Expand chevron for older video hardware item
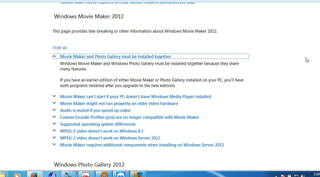The height and width of the screenshot is (177, 320). 54,103
